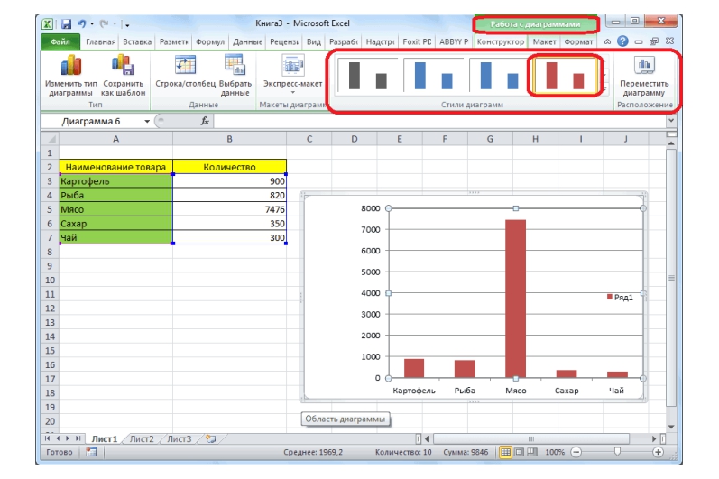Switch to Page Layout view icon
This screenshot has height=479, width=719.
pos(519,453)
